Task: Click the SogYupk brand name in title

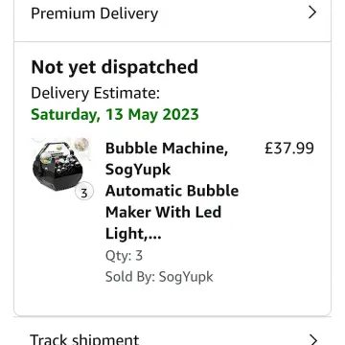Action: click(138, 171)
